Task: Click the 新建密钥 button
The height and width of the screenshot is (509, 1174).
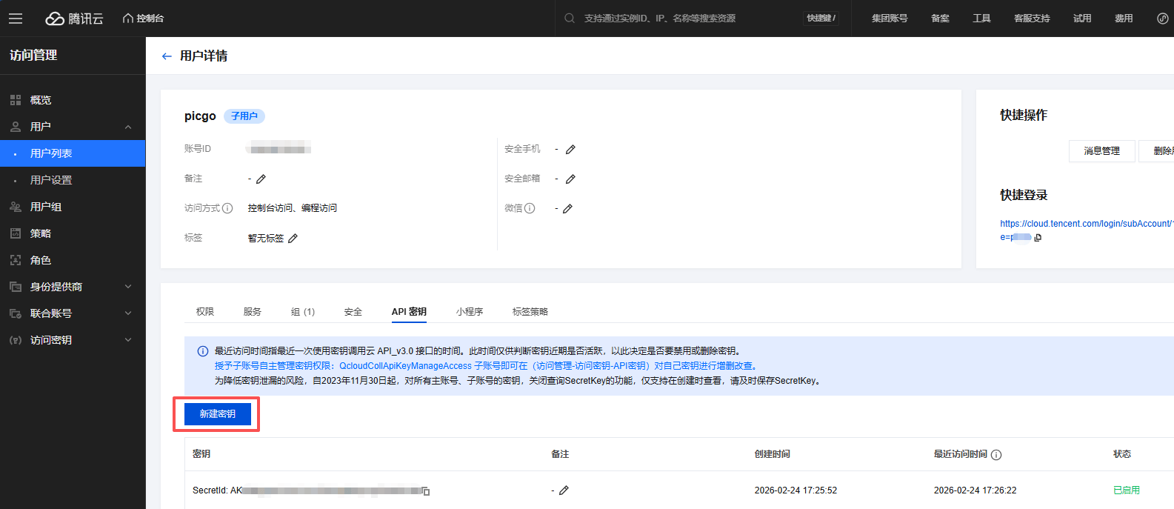Action: tap(218, 414)
